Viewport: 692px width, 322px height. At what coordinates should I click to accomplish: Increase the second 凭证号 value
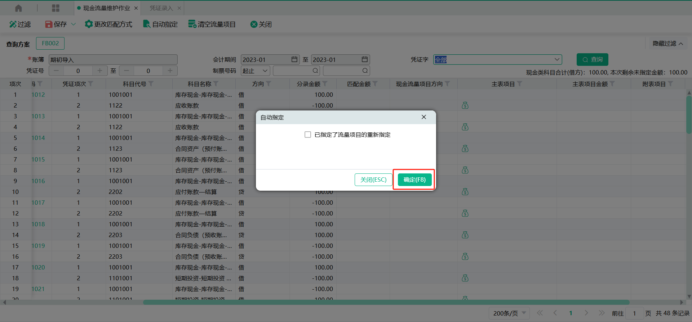click(x=170, y=71)
